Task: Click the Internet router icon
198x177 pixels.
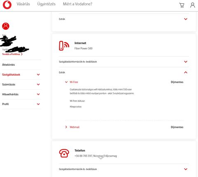Action: click(64, 46)
